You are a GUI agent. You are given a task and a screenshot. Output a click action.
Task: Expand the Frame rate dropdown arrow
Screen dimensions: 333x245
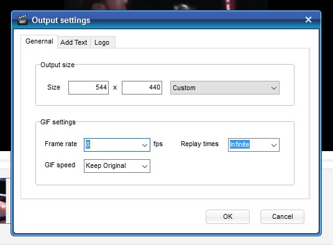click(x=145, y=146)
